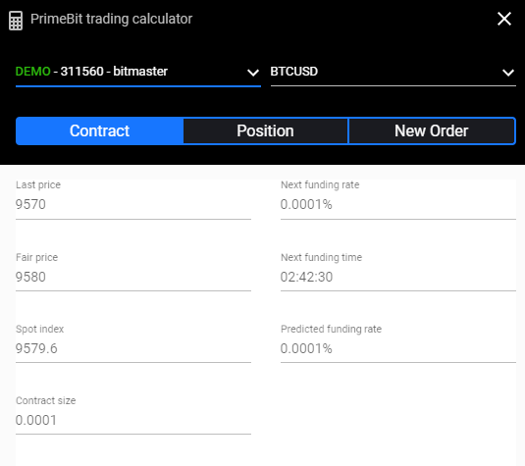Switch to the New Order tab
The image size is (525, 466).
tap(431, 130)
